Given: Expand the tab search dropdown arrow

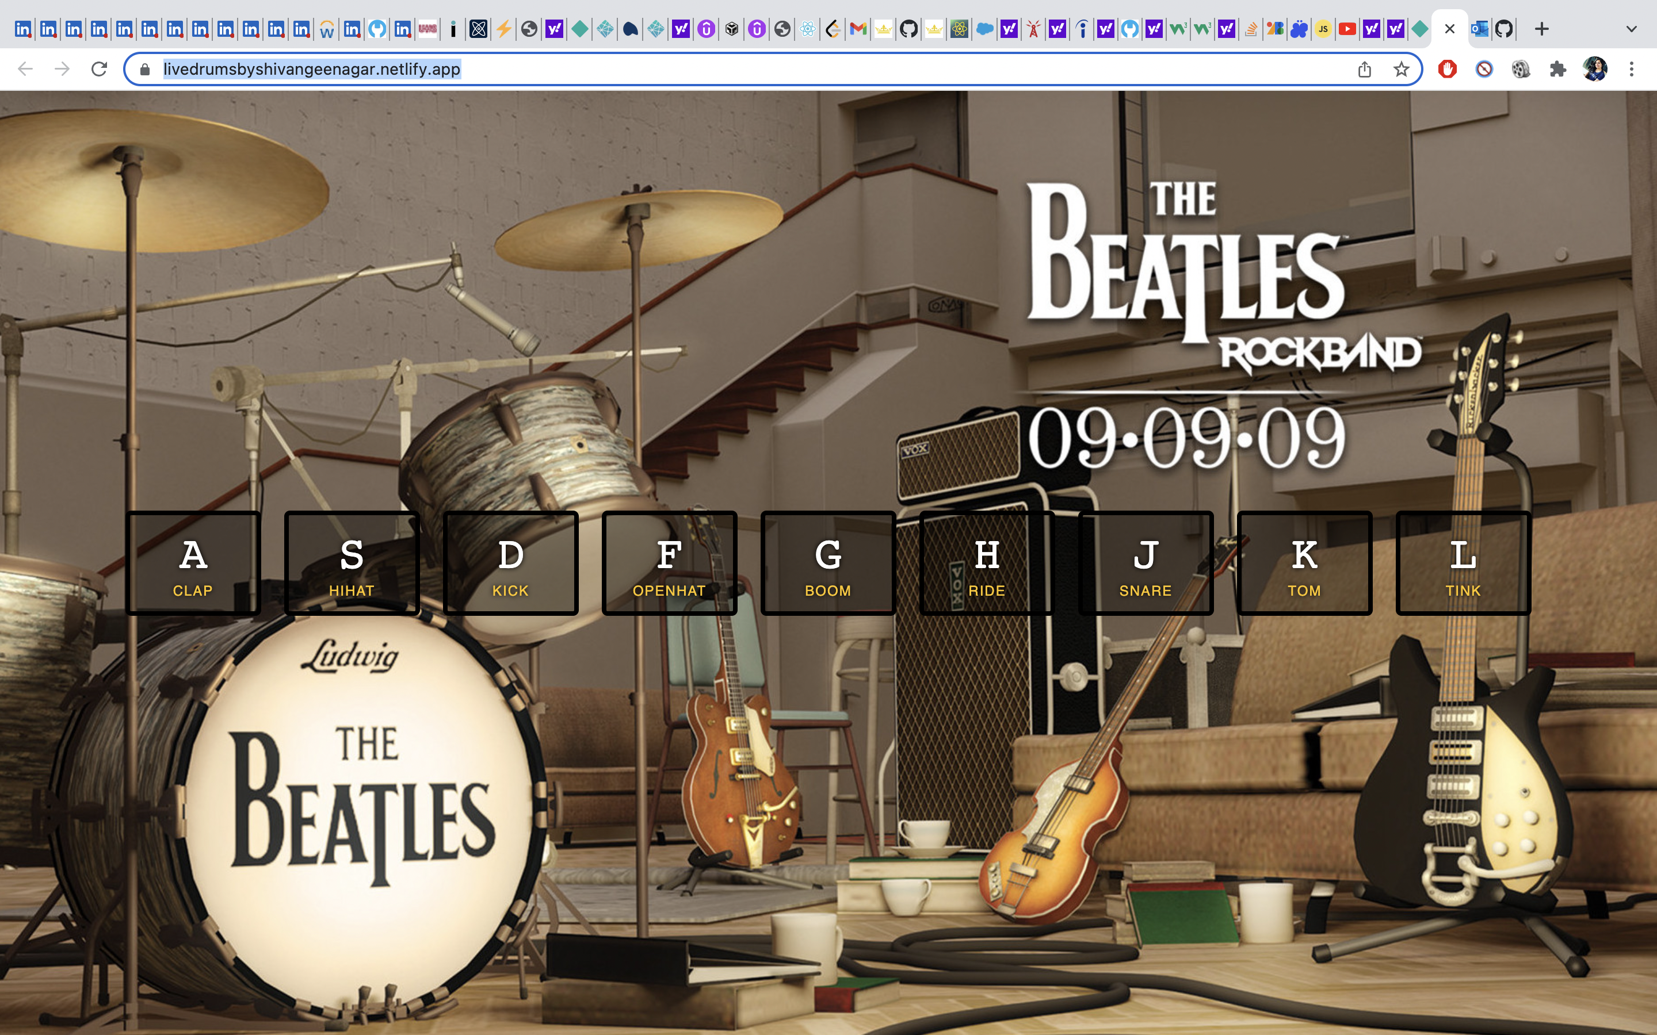Looking at the screenshot, I should tap(1632, 29).
